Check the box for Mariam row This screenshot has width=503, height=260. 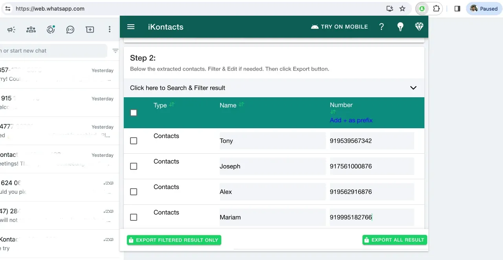[x=134, y=217]
